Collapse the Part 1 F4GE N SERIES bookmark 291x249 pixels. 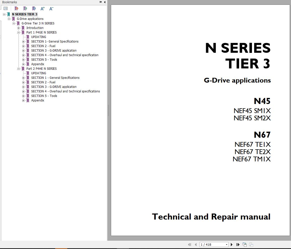(x=18, y=32)
